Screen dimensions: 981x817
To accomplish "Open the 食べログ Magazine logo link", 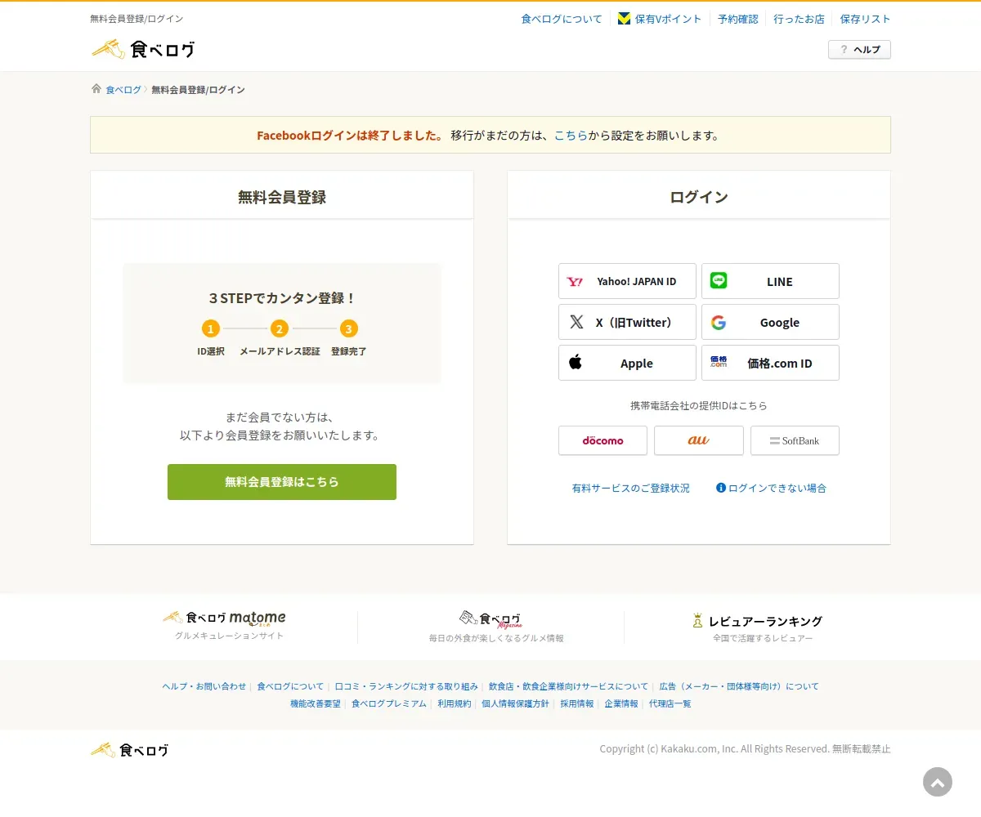I will click(x=490, y=620).
